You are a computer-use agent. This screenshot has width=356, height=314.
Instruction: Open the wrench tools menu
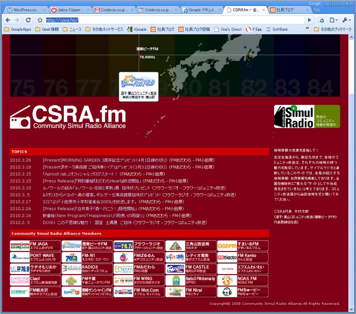tap(346, 20)
